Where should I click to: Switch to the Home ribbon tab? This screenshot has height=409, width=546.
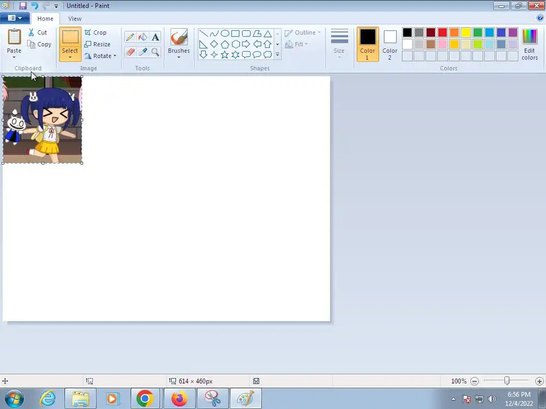tap(45, 19)
